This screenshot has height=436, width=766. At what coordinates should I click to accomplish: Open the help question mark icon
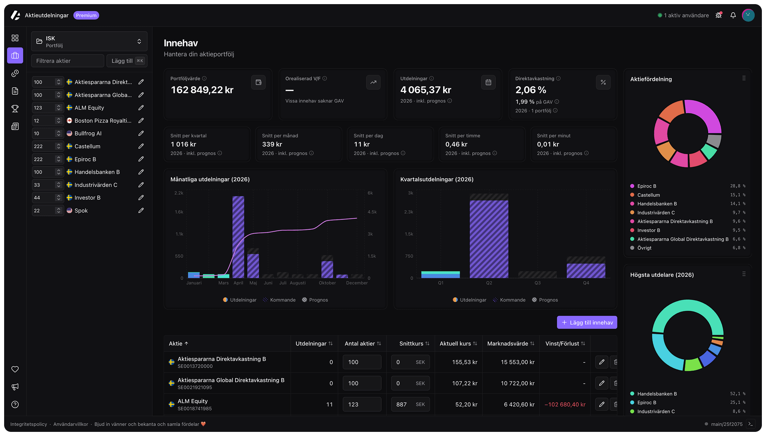coord(15,404)
